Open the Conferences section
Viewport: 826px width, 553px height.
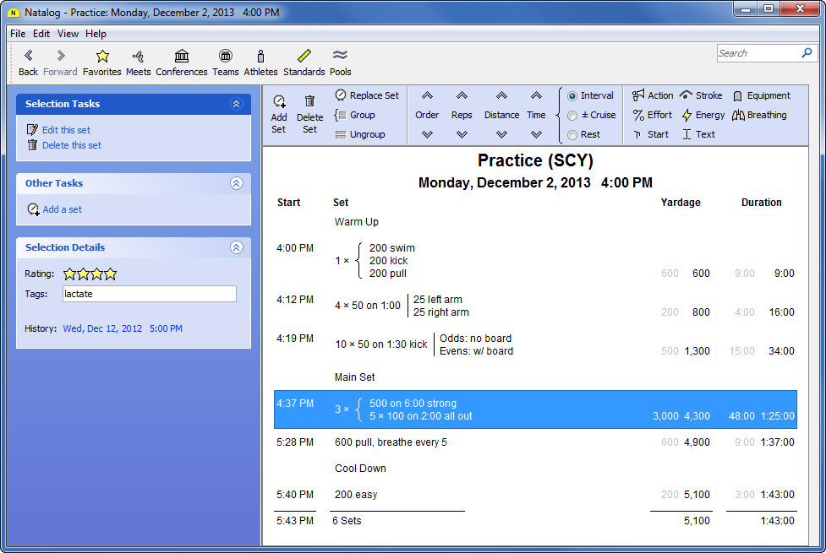pyautogui.click(x=181, y=57)
